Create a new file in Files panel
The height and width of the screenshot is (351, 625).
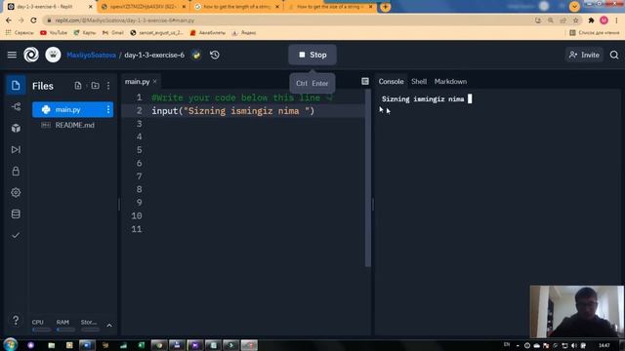78,86
